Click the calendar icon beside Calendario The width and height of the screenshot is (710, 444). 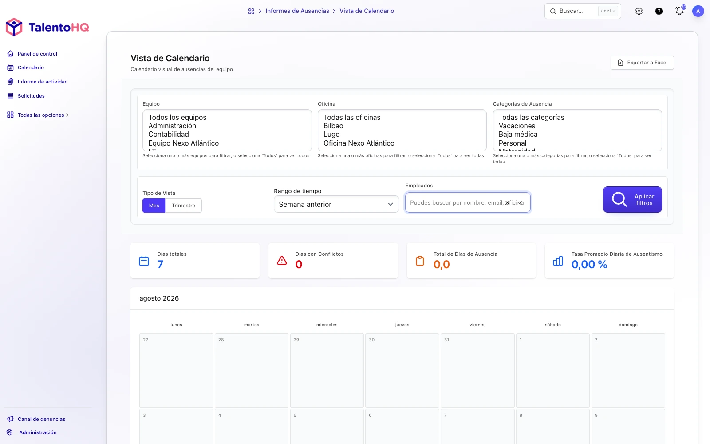click(x=10, y=68)
